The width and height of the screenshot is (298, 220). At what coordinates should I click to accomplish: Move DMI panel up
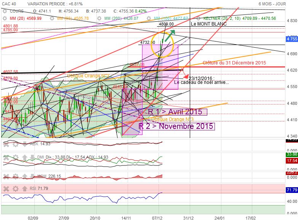tap(24, 157)
